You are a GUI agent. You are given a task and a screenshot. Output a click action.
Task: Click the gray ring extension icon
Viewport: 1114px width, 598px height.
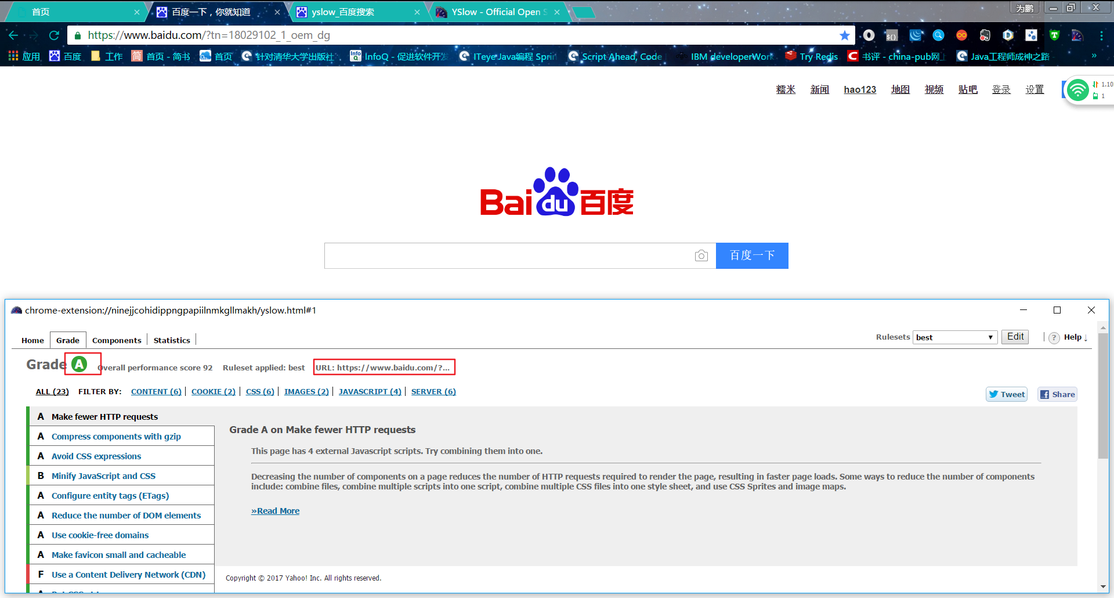[869, 35]
